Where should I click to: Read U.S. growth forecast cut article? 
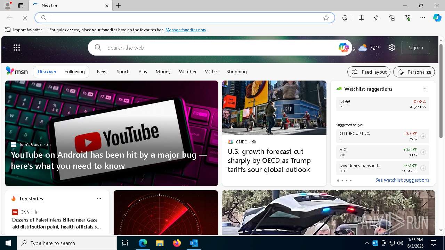[269, 160]
